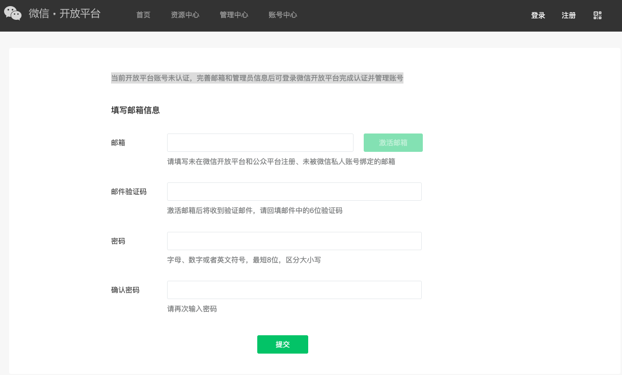Click into the 邮件验证码 input field
This screenshot has width=622, height=375.
click(x=294, y=192)
